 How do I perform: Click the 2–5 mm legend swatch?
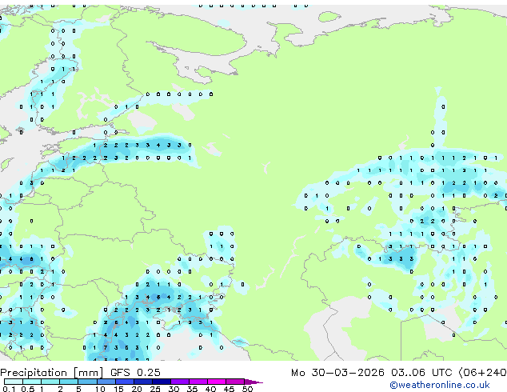[x=69, y=382]
